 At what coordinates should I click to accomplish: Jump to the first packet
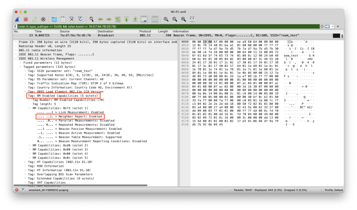(x=126, y=19)
